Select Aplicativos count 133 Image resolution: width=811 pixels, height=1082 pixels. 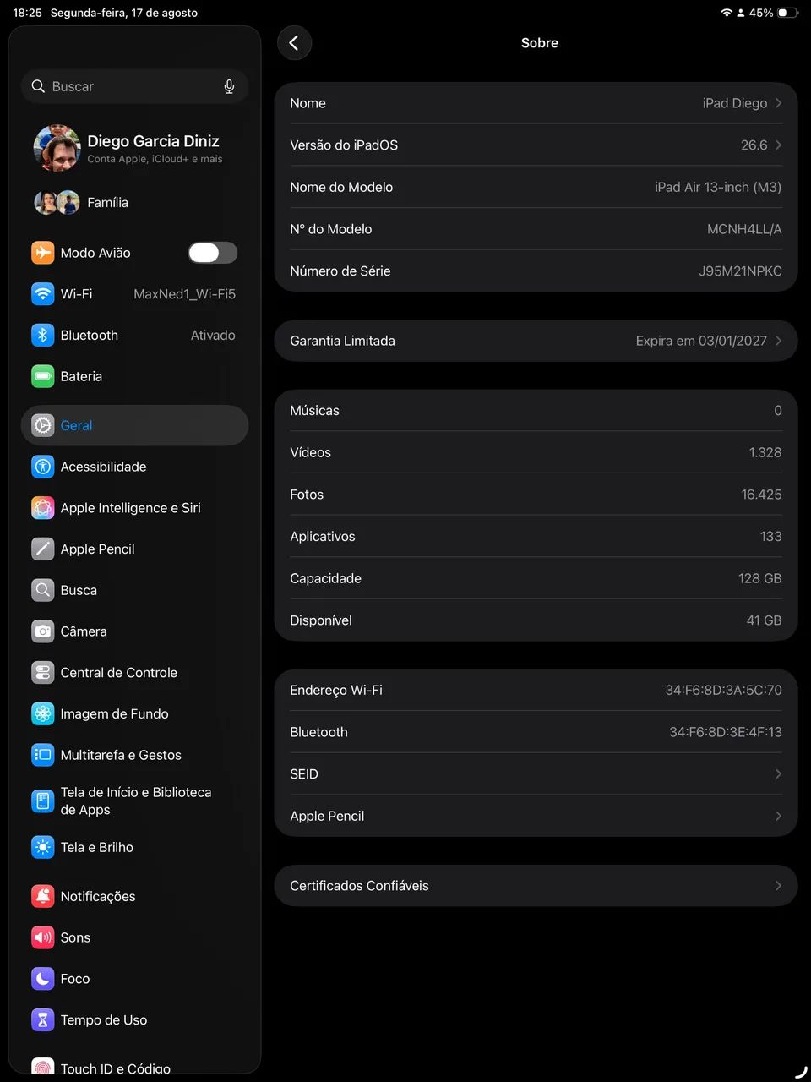[770, 537]
